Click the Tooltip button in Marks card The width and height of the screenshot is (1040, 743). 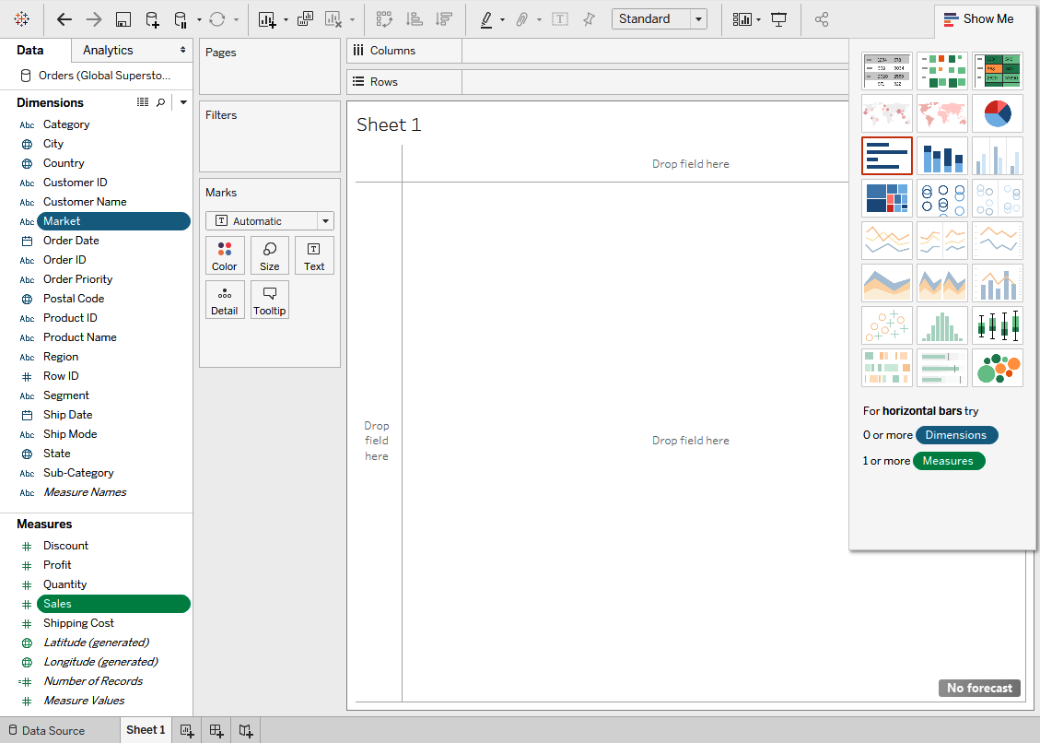pyautogui.click(x=269, y=301)
